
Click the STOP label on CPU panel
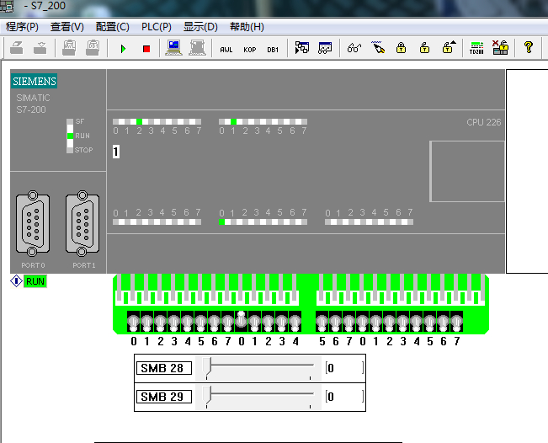click(83, 150)
